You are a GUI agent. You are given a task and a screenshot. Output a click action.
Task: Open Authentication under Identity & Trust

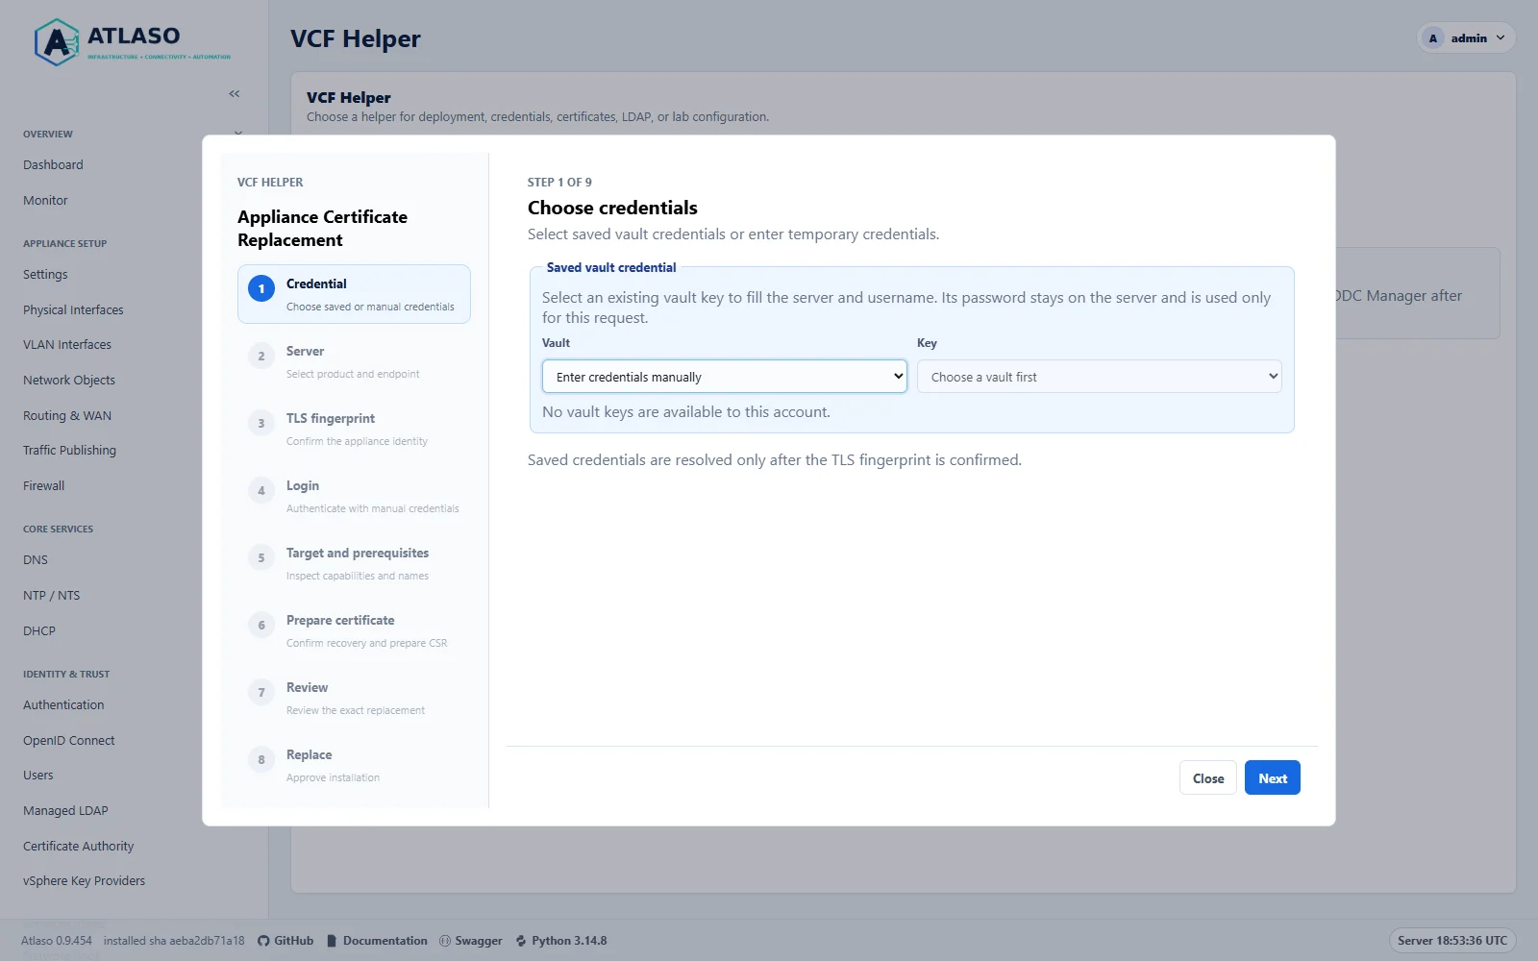63,705
